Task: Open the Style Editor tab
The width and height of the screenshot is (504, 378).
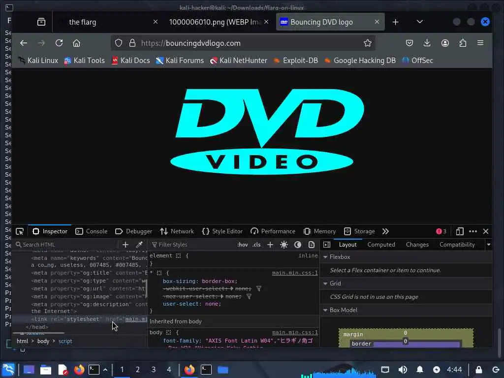Action: [x=222, y=231]
